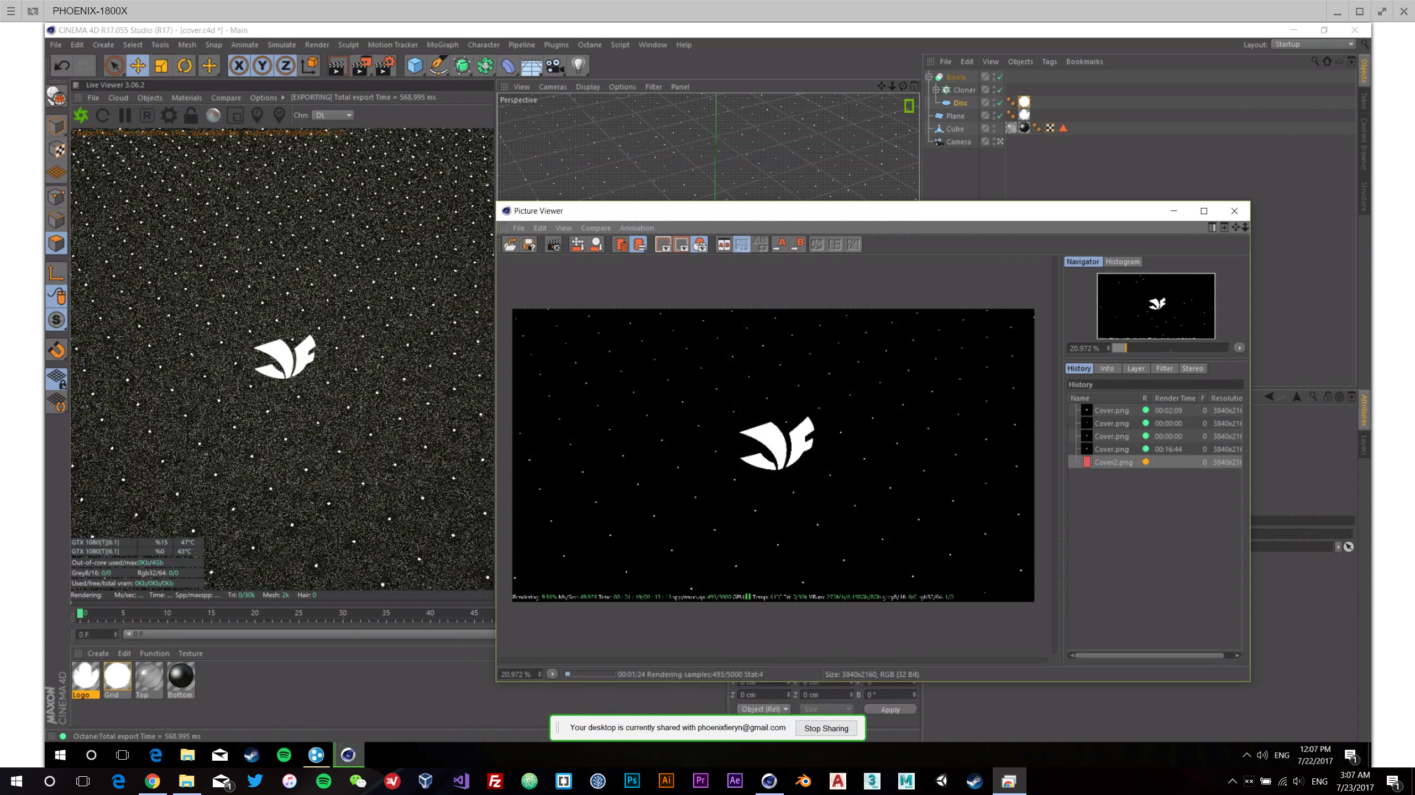1415x795 pixels.
Task: Click the Stop Sharing button
Action: 826,728
